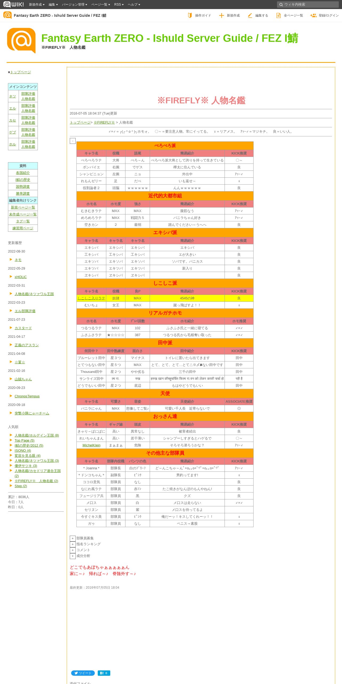Image resolution: width=342 pixels, height=684 pixels.
Task: Open エル部隊評価 update history link
Action: (x=25, y=311)
